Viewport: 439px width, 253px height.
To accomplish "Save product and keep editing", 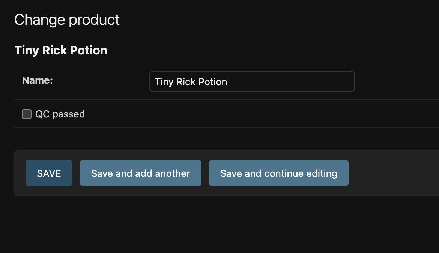I will pos(278,173).
